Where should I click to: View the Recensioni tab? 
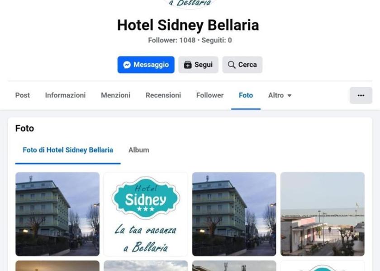(163, 95)
